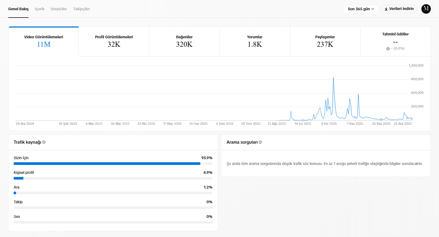This screenshot has height=237, width=439.
Task: Open the Takipçiler tab
Action: [x=81, y=9]
